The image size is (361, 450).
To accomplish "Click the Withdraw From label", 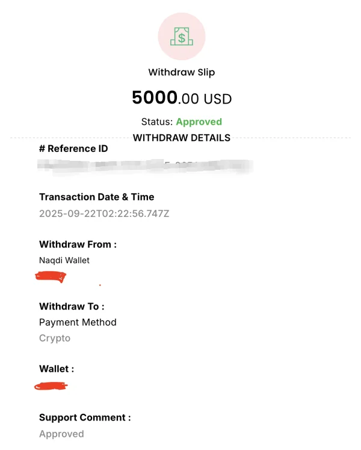I will pos(78,245).
